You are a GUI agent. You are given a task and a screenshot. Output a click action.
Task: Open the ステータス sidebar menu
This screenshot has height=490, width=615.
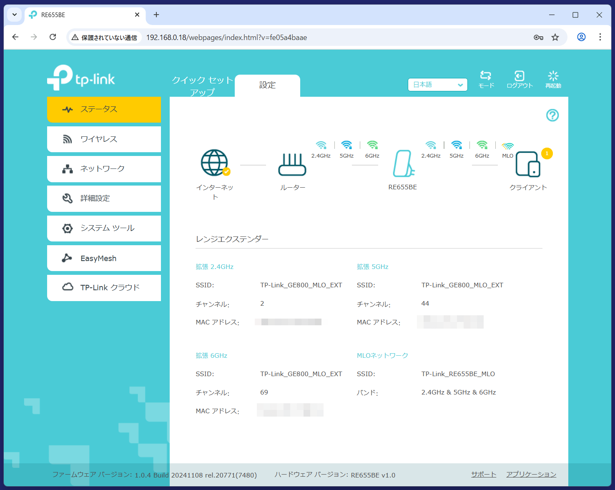[104, 109]
